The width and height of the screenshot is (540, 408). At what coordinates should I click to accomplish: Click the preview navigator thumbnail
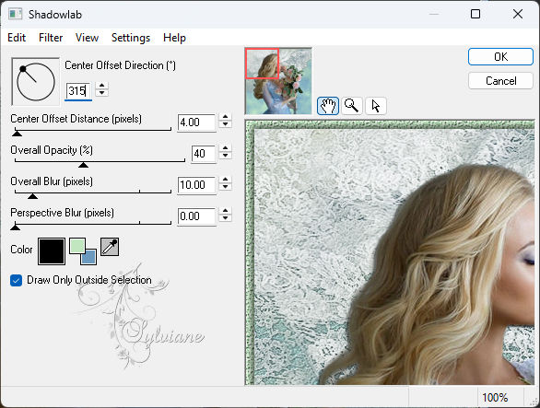coord(278,81)
